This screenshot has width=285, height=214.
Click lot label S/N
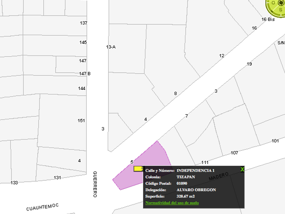(281, 43)
